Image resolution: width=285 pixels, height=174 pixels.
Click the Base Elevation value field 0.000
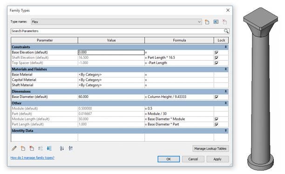(x=111, y=52)
